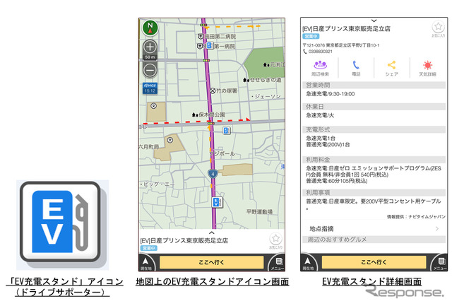
Task: Tap 営業中 status badge on detail screen
Action: (x=311, y=37)
